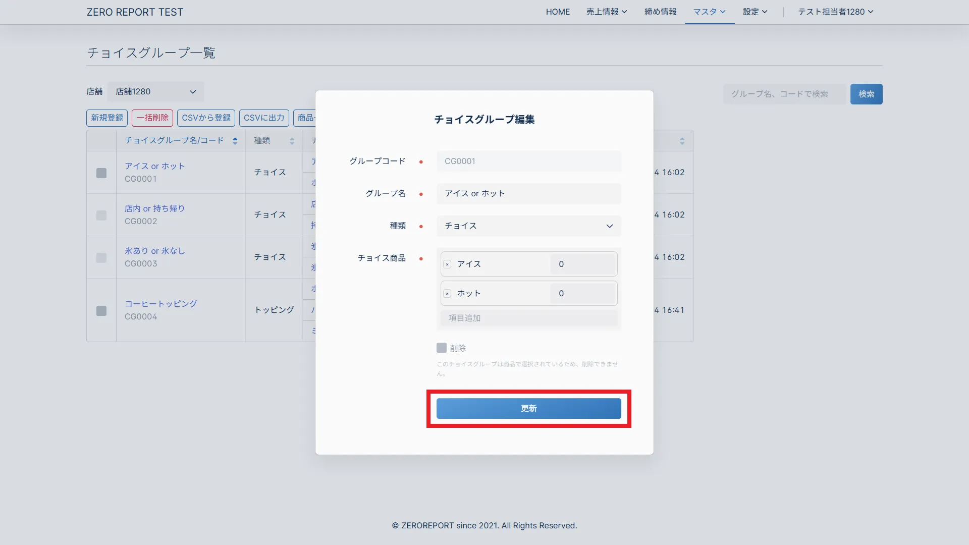Remove the ホット choice item with x icon
The height and width of the screenshot is (545, 969).
click(447, 294)
